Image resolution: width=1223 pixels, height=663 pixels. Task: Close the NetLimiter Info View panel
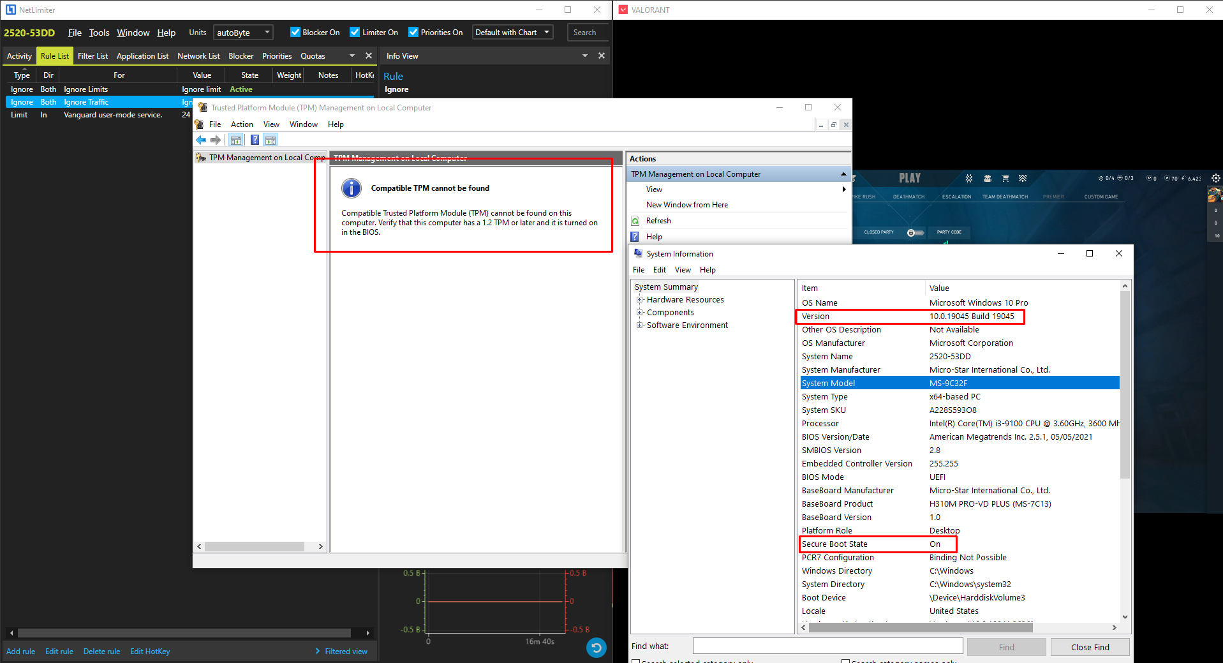pos(602,56)
